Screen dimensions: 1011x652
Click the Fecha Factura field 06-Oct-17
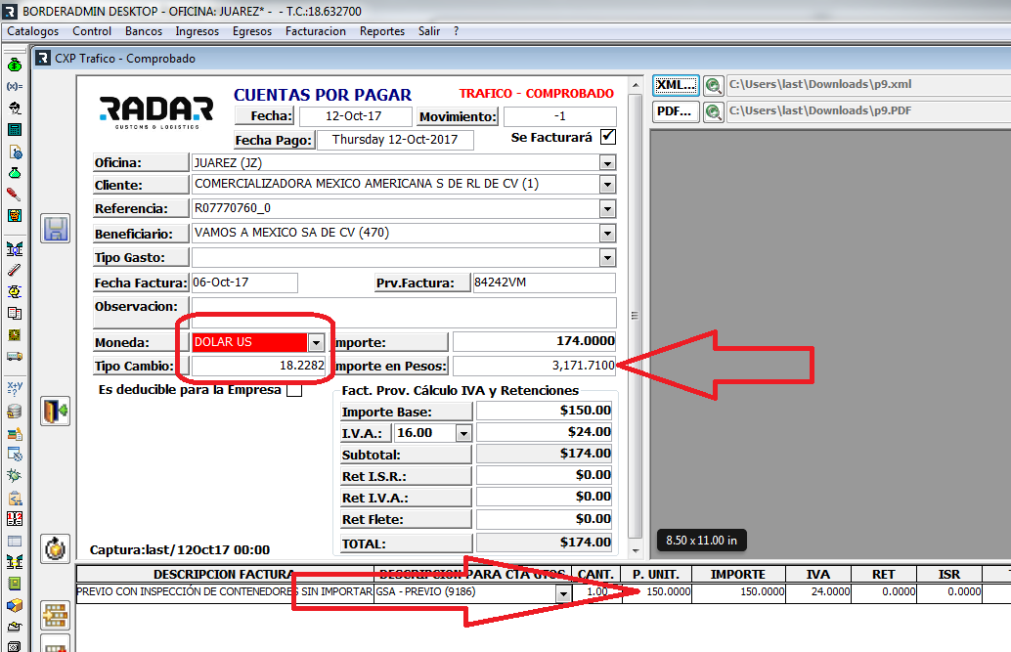click(x=244, y=283)
